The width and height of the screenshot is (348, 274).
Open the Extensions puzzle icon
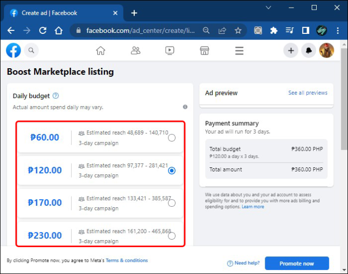tap(274, 30)
